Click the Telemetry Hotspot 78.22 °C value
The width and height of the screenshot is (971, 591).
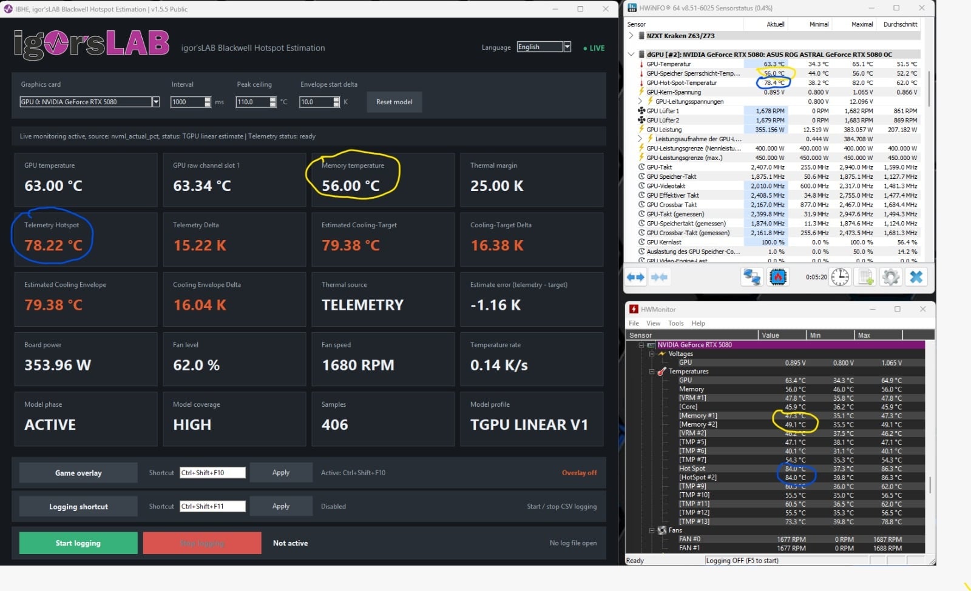(53, 245)
